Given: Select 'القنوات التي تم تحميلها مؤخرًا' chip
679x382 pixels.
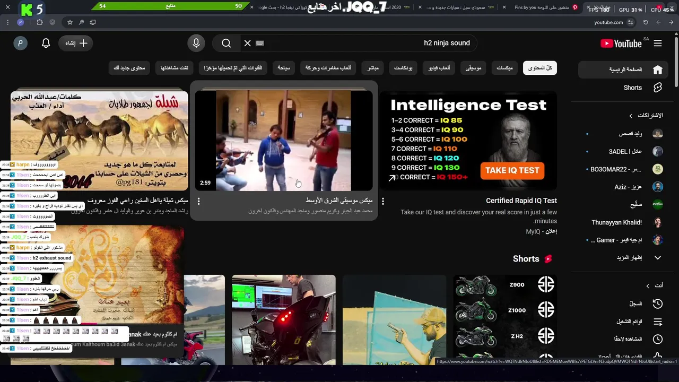Looking at the screenshot, I should (233, 68).
